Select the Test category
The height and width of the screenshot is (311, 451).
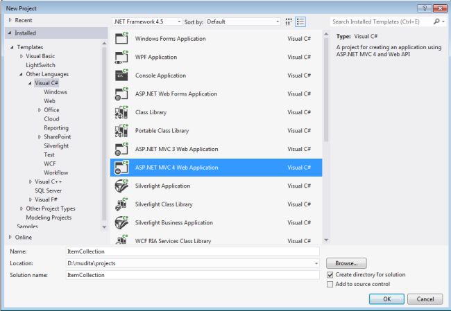(x=49, y=154)
